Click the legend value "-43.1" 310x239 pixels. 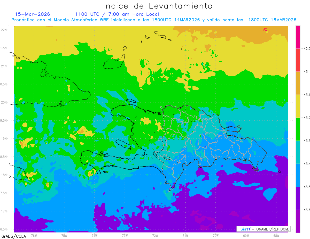pyautogui.click(x=306, y=95)
